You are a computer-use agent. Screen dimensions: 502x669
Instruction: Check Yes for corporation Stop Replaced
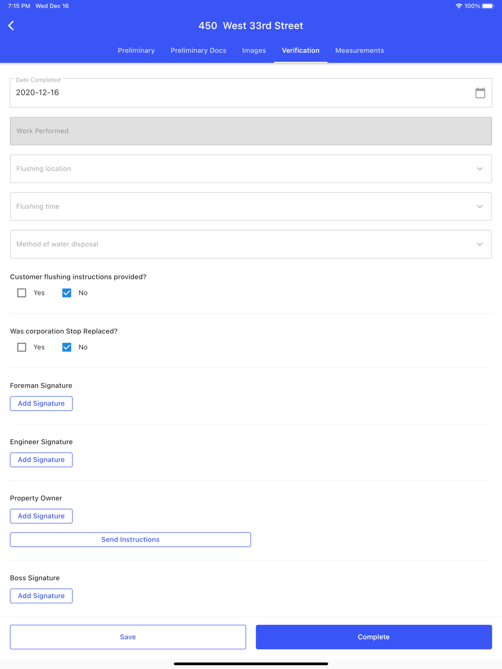pos(22,347)
